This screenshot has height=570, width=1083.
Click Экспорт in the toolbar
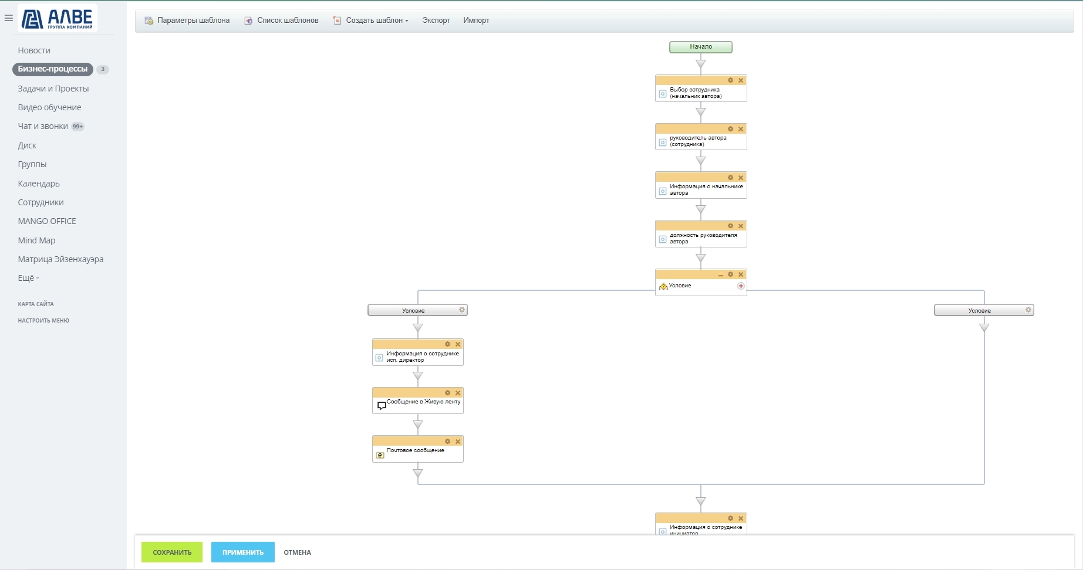(436, 21)
